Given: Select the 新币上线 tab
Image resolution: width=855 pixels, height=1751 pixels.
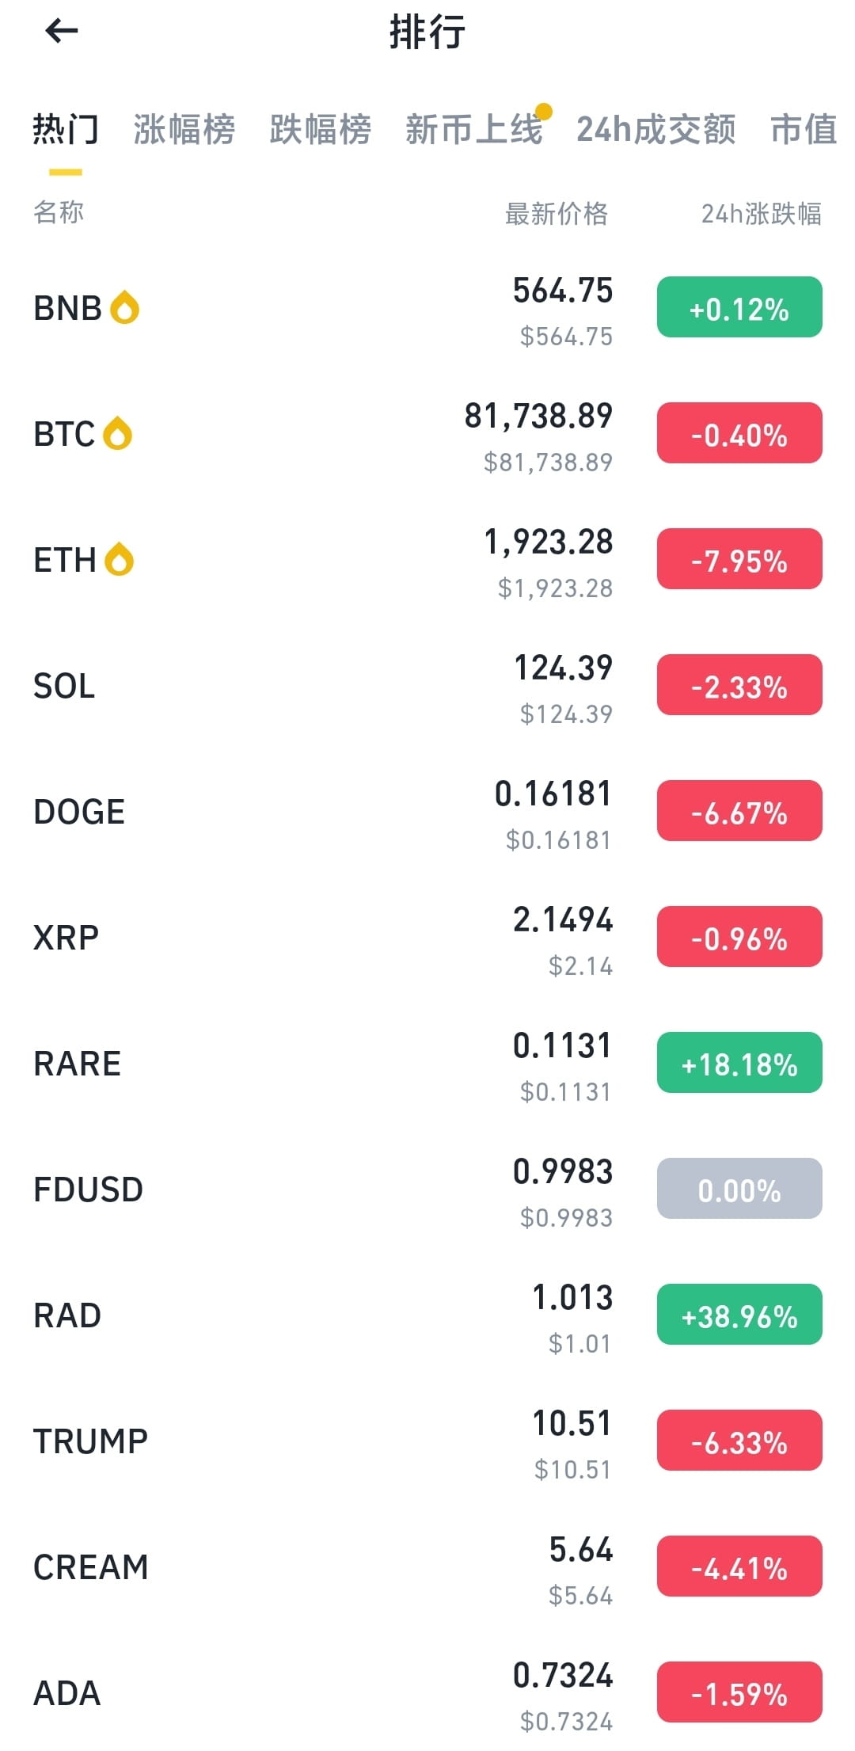Looking at the screenshot, I should [x=473, y=130].
